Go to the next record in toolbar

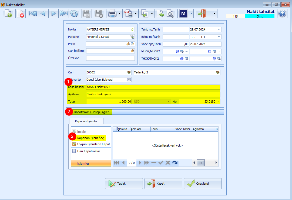(x=53, y=13)
